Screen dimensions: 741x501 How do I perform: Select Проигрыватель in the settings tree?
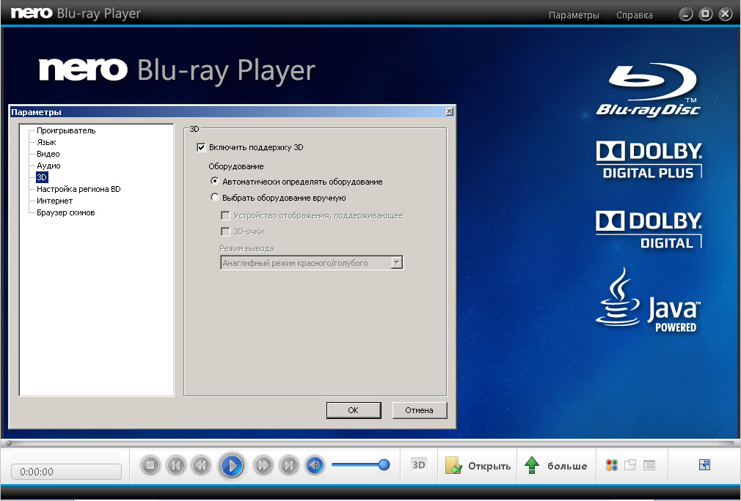click(66, 130)
